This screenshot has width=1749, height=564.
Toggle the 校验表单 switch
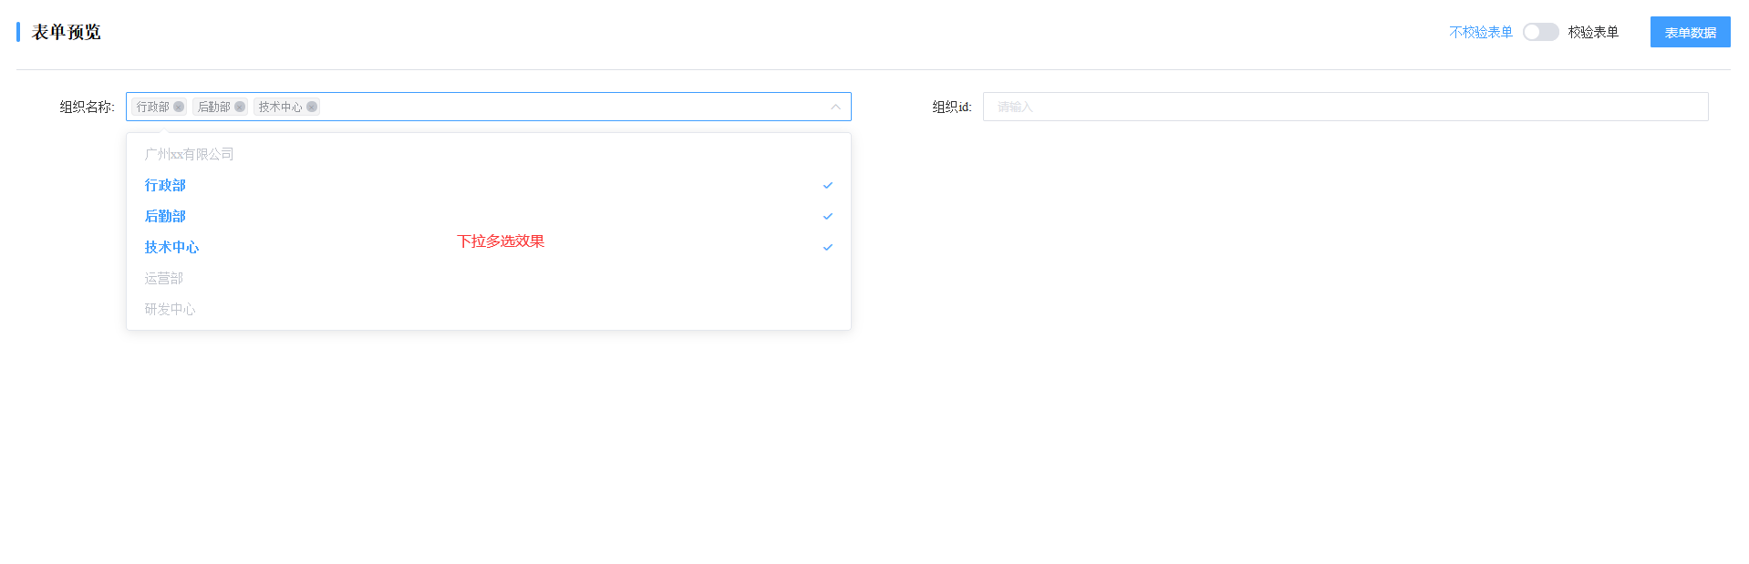[x=1540, y=32]
